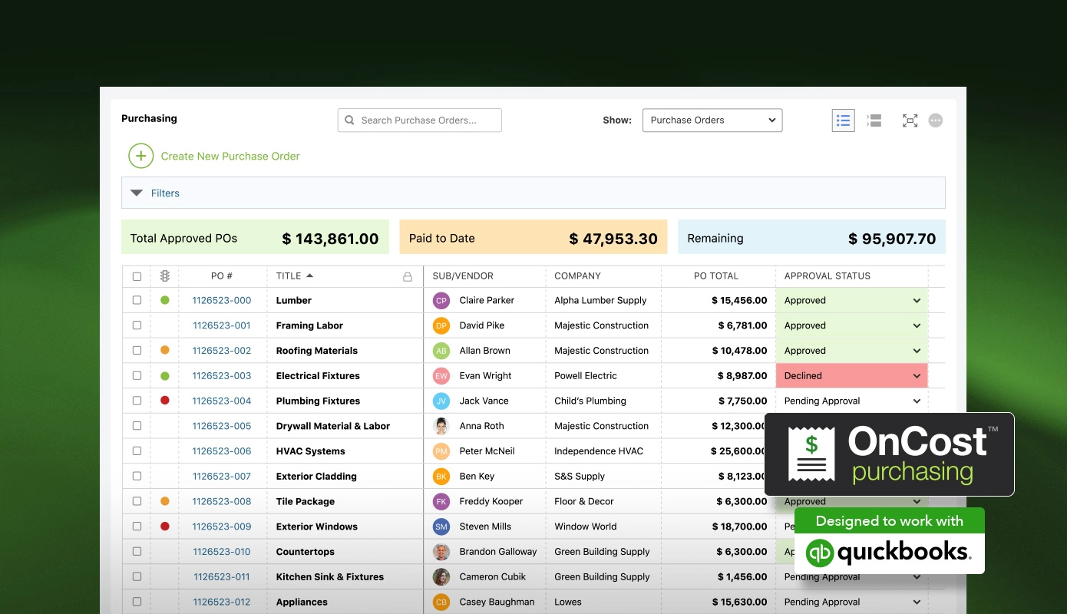Click the Search Purchase Orders field
Screen dimensions: 1067x614
coord(427,120)
